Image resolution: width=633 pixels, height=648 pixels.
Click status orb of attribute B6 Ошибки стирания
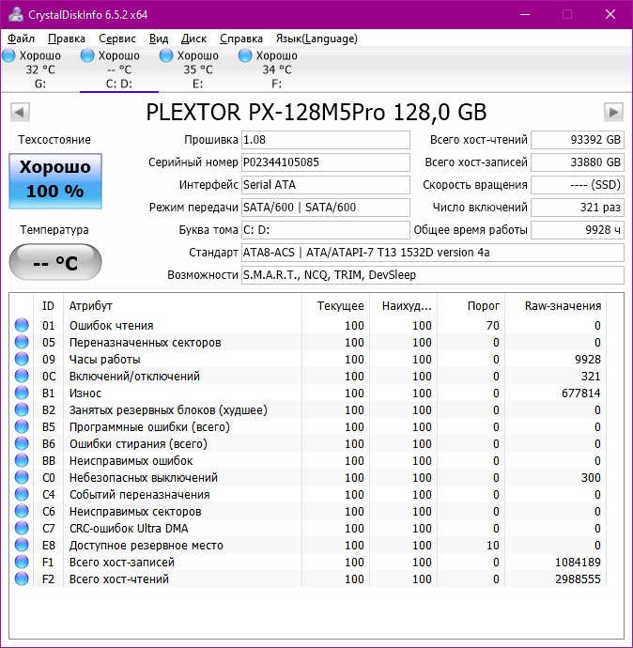click(x=22, y=444)
